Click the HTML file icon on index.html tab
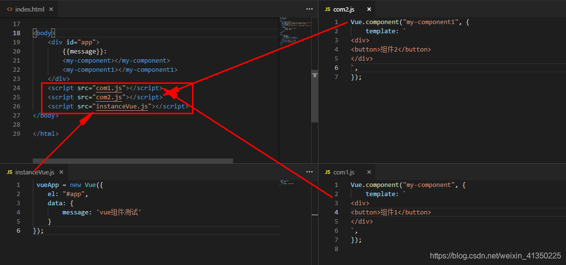Viewport: 566px width, 265px height. point(9,9)
